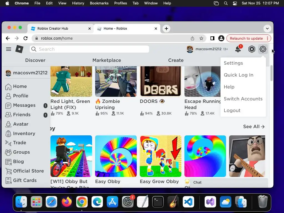Go back in Chrome
Image resolution: width=284 pixels, height=213 pixels.
[7, 38]
